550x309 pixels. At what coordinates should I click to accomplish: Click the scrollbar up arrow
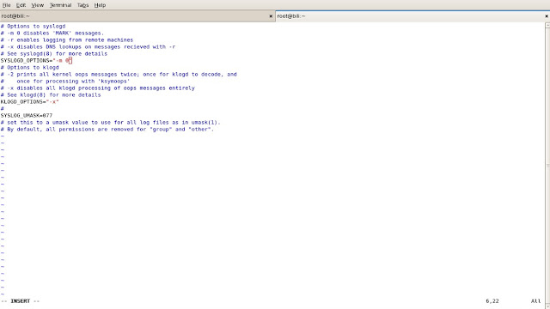pos(547,25)
